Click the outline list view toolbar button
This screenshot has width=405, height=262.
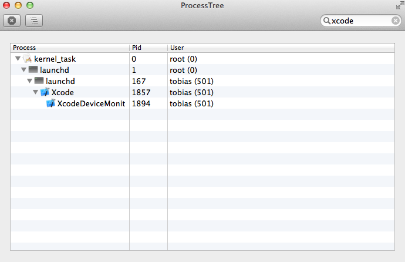coord(34,21)
